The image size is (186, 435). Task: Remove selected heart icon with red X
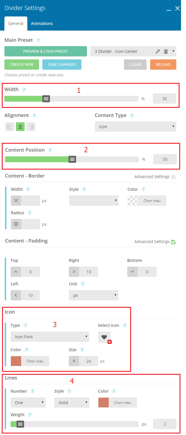(110, 342)
